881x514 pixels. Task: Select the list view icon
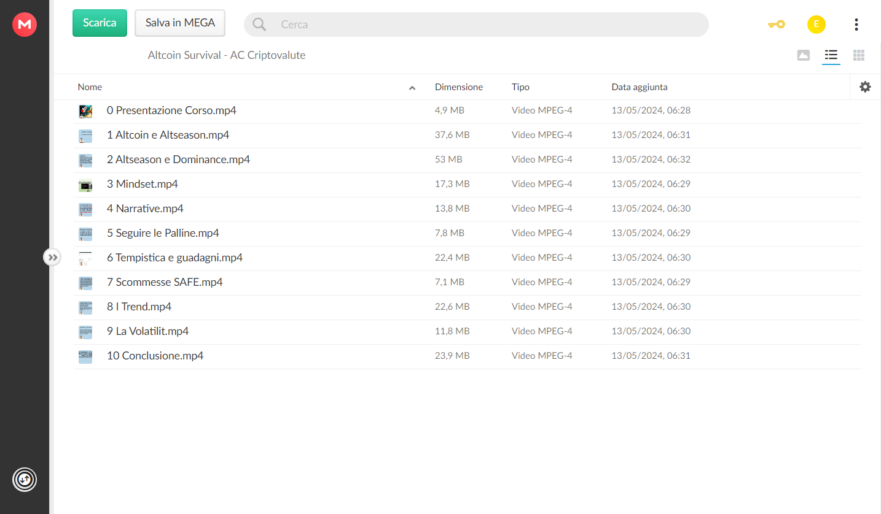831,55
